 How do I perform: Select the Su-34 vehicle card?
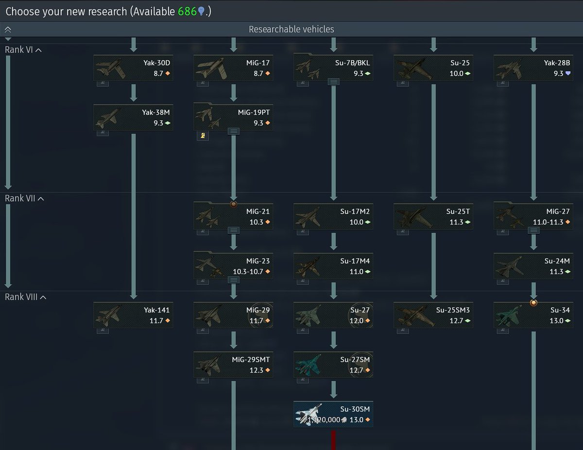coord(533,315)
